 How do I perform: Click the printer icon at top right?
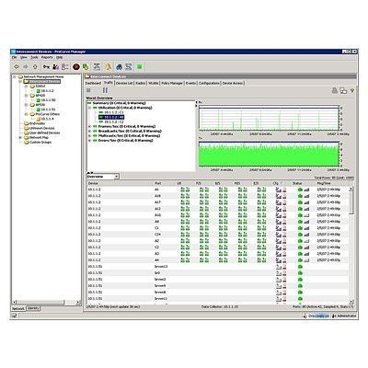coord(335,90)
